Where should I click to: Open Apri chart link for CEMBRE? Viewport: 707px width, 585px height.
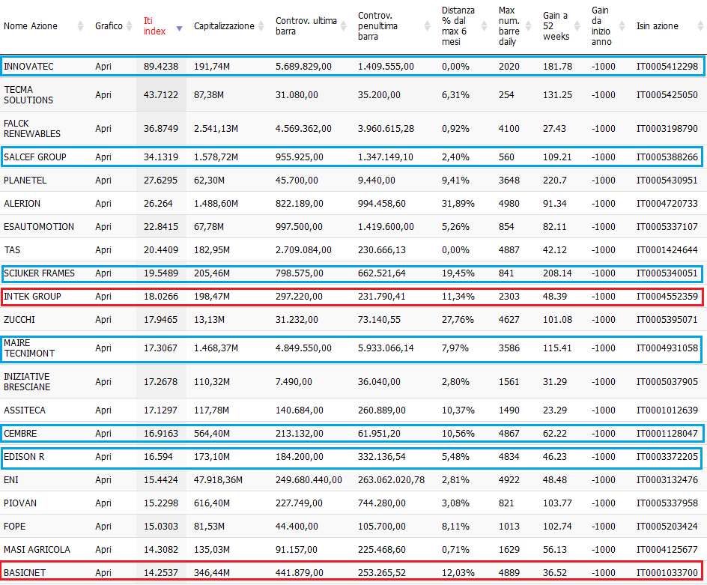coord(103,434)
